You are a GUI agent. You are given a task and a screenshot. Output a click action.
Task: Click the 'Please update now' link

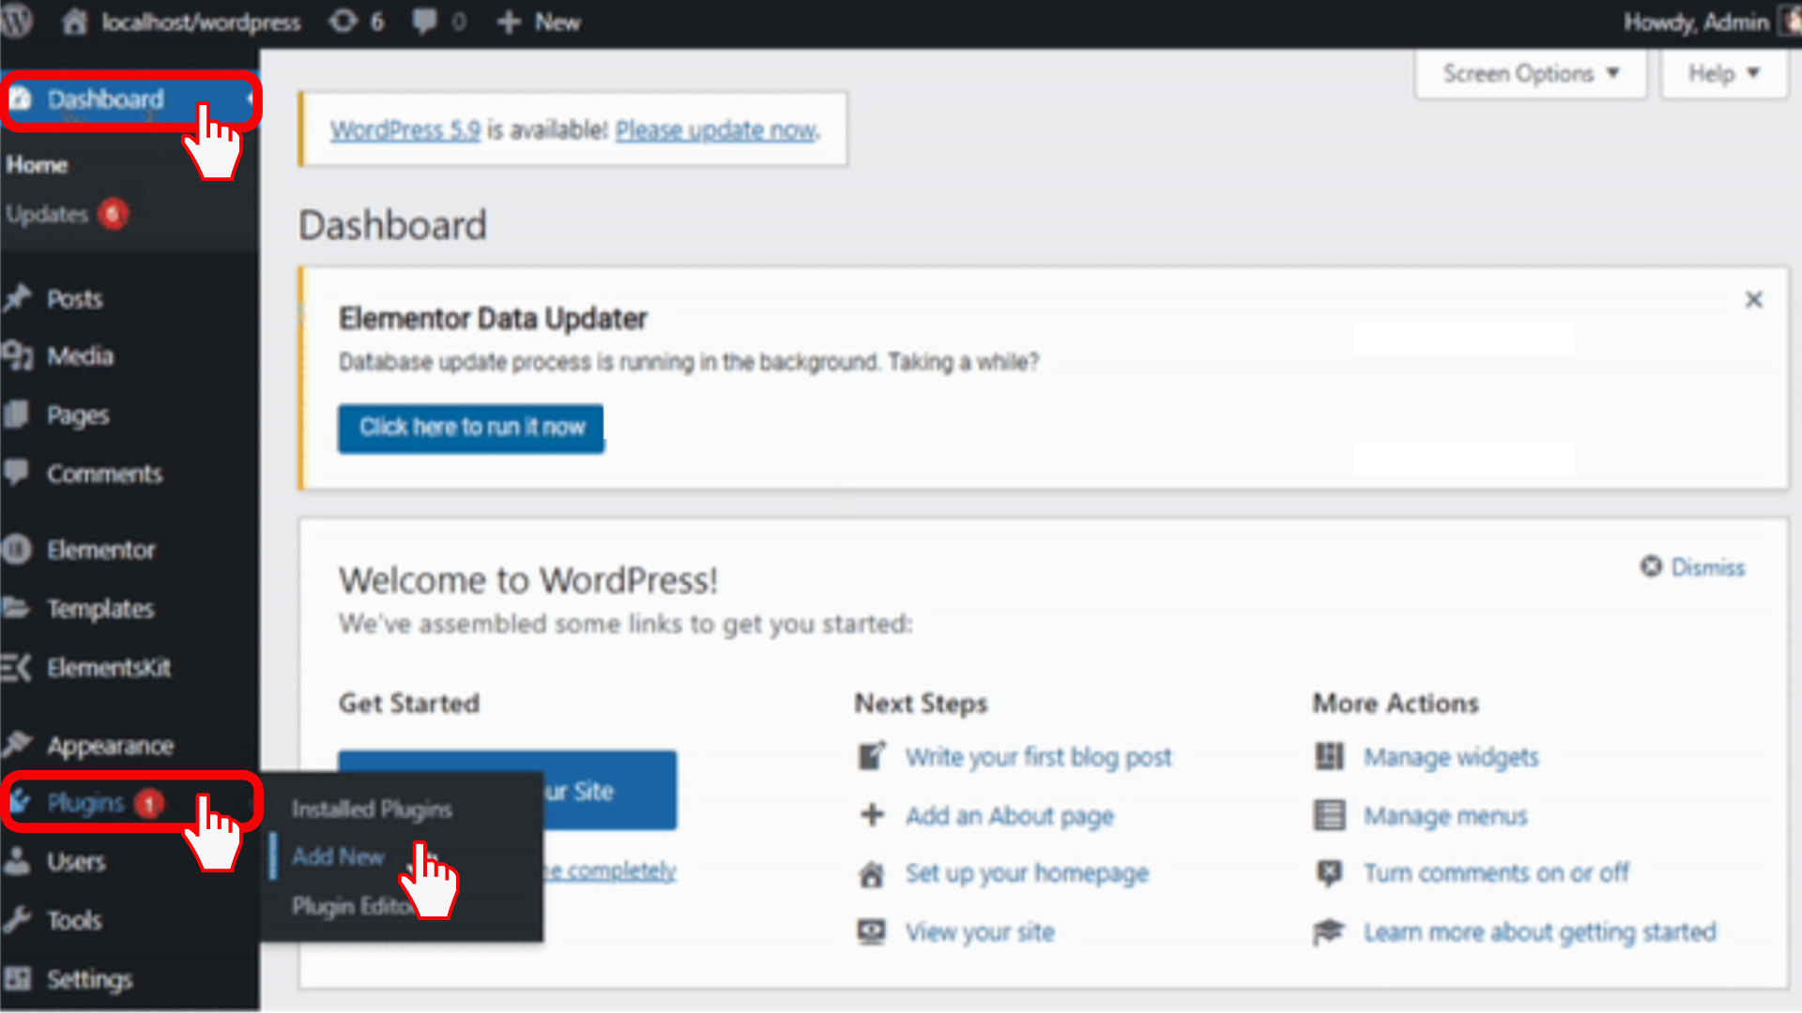[717, 129]
